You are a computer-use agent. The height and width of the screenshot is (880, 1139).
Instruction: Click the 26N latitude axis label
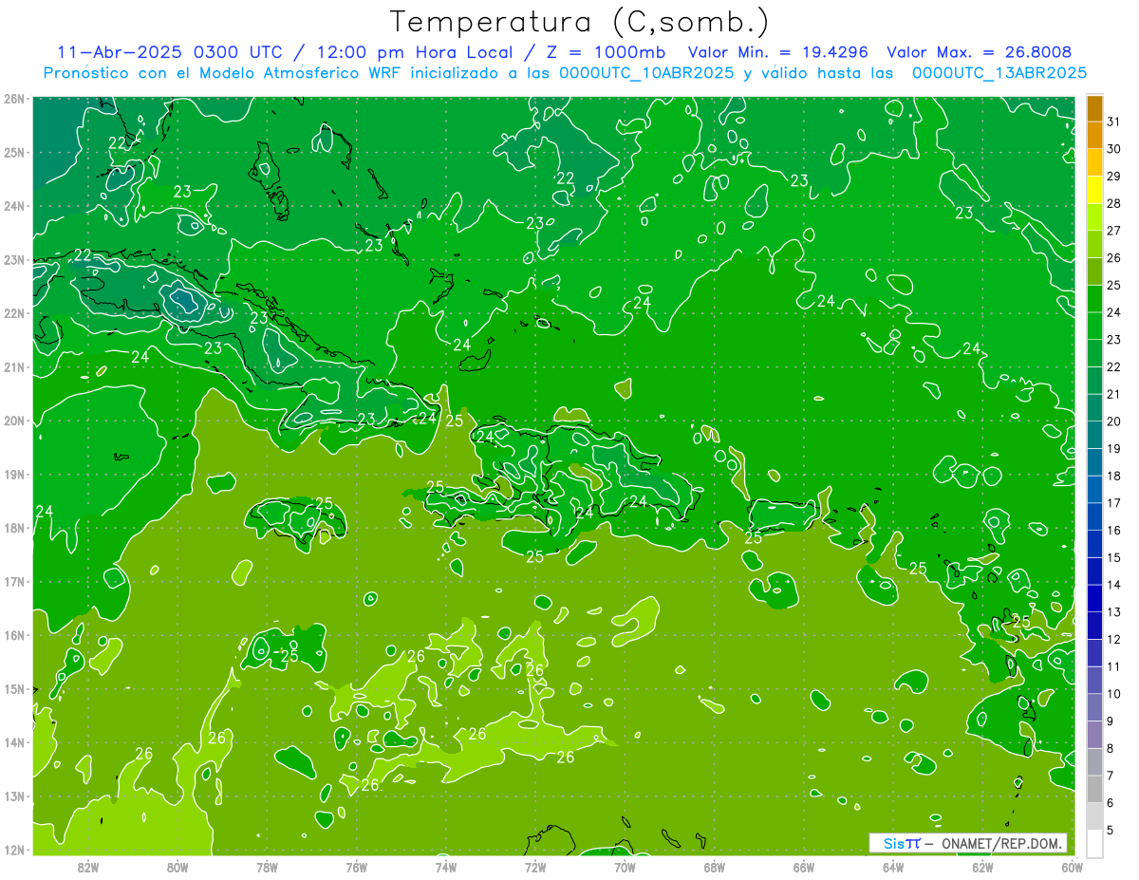tap(14, 99)
